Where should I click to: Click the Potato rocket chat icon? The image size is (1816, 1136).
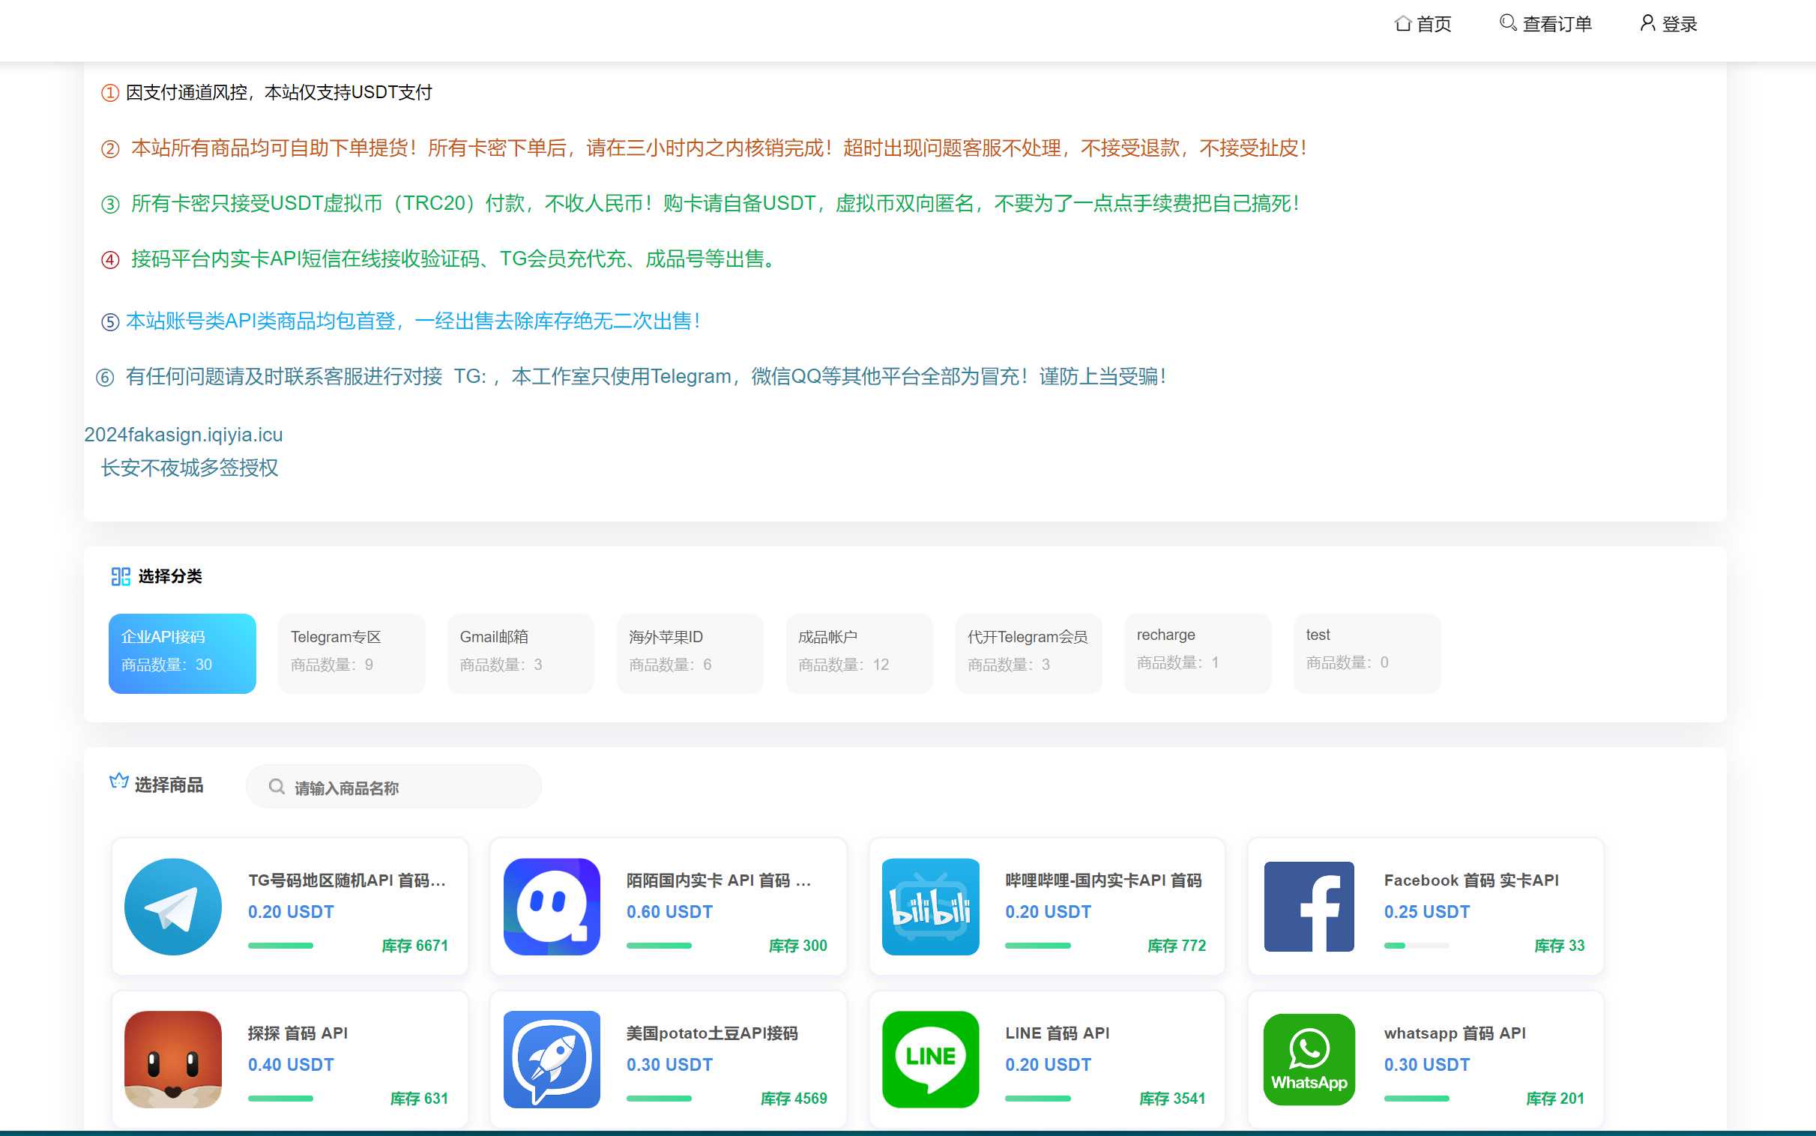click(552, 1060)
